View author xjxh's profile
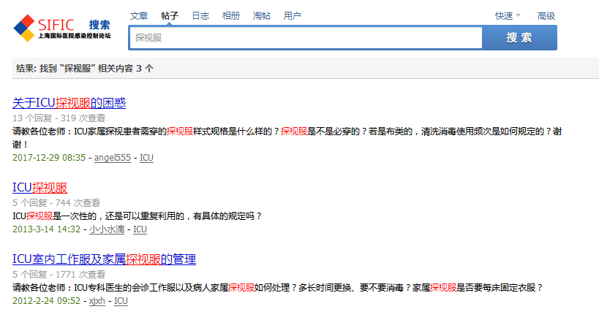 (97, 301)
